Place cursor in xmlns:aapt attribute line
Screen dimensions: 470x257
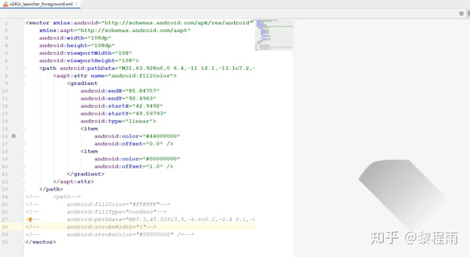tap(114, 31)
